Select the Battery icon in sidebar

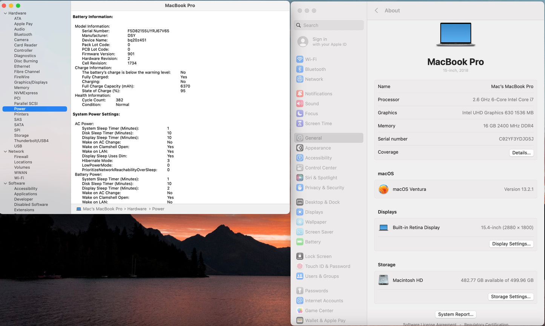pos(300,242)
